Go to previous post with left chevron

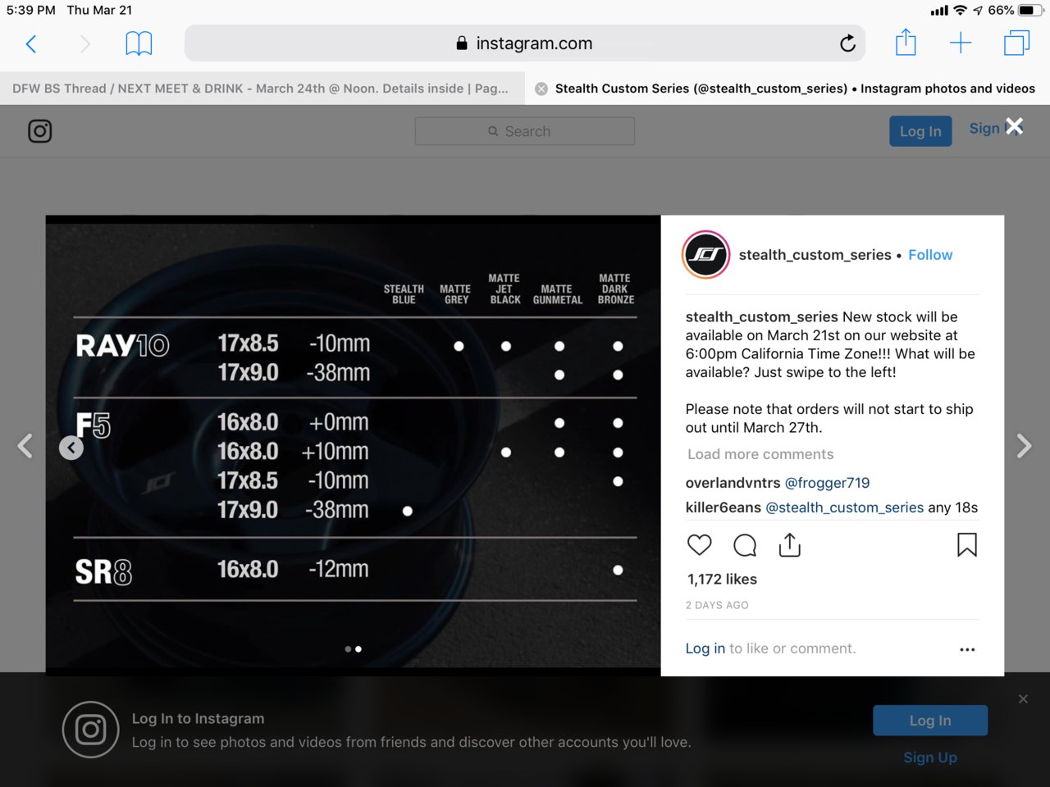click(x=25, y=446)
